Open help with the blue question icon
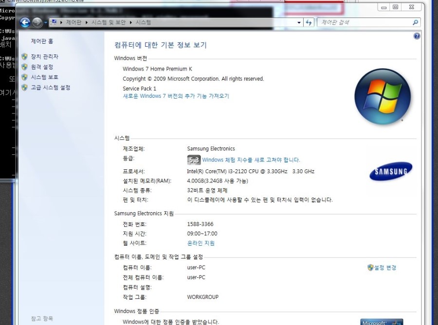 click(417, 36)
